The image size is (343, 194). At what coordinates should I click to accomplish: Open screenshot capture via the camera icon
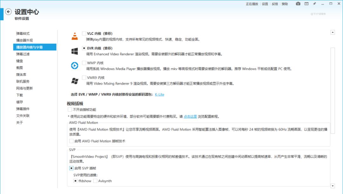(298, 3)
